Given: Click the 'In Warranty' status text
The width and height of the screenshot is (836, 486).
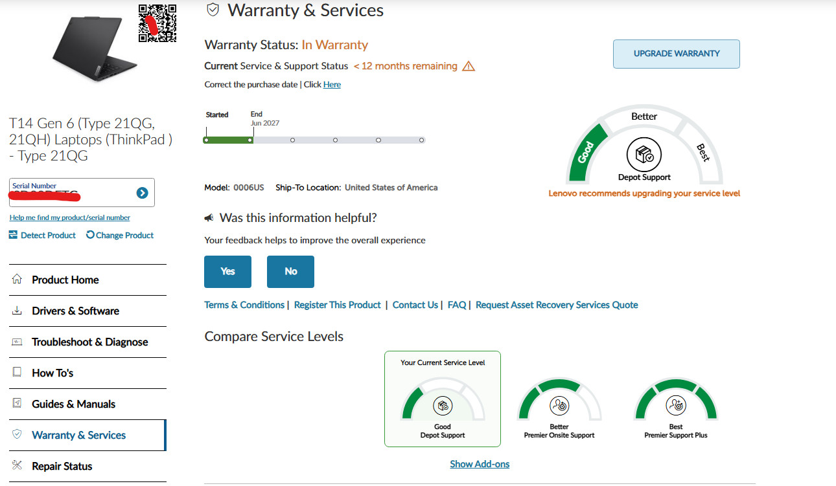Looking at the screenshot, I should pyautogui.click(x=335, y=45).
